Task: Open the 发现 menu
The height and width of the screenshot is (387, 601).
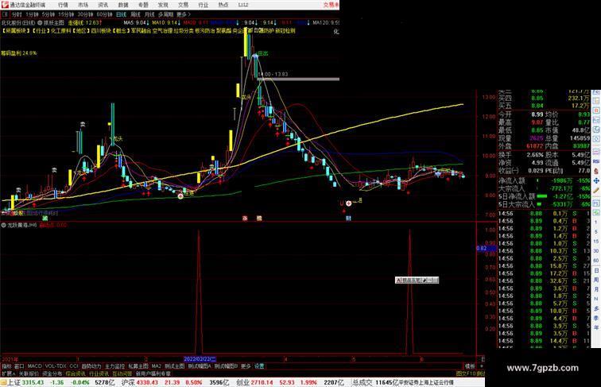Action: (x=163, y=5)
